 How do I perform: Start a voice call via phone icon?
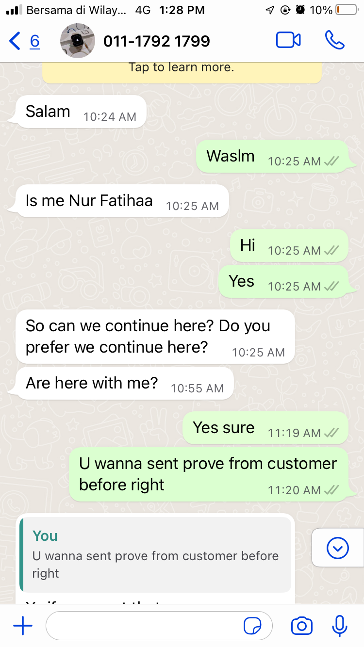click(334, 41)
